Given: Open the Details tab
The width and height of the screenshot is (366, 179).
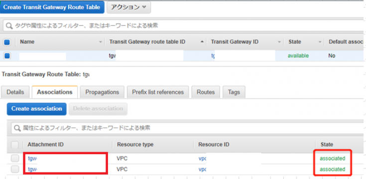Looking at the screenshot, I should [15, 92].
